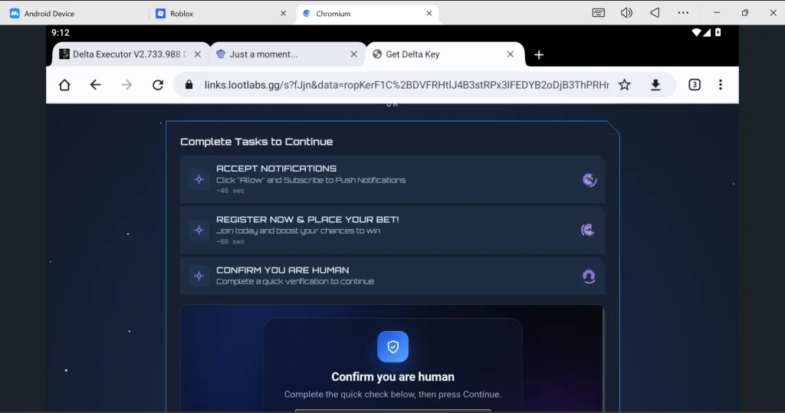Click the Wi-Fi status icon in Android bar

click(x=696, y=32)
